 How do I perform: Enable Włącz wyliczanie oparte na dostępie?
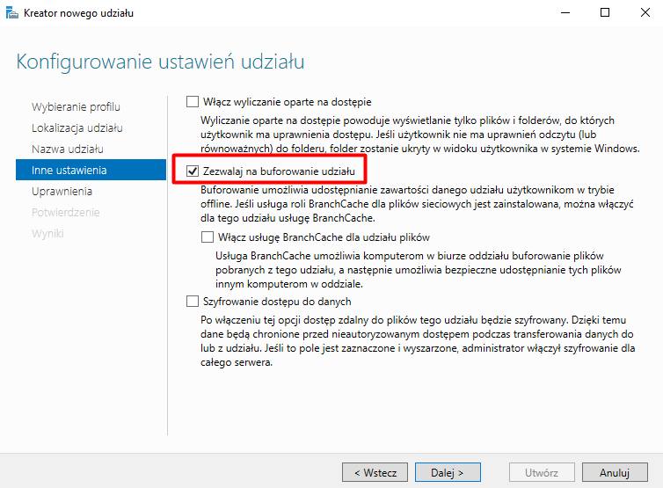click(x=193, y=101)
